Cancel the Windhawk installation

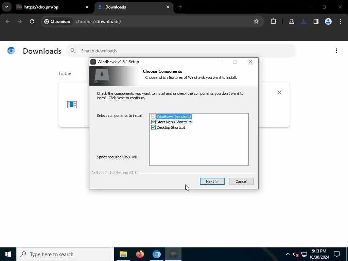(241, 181)
